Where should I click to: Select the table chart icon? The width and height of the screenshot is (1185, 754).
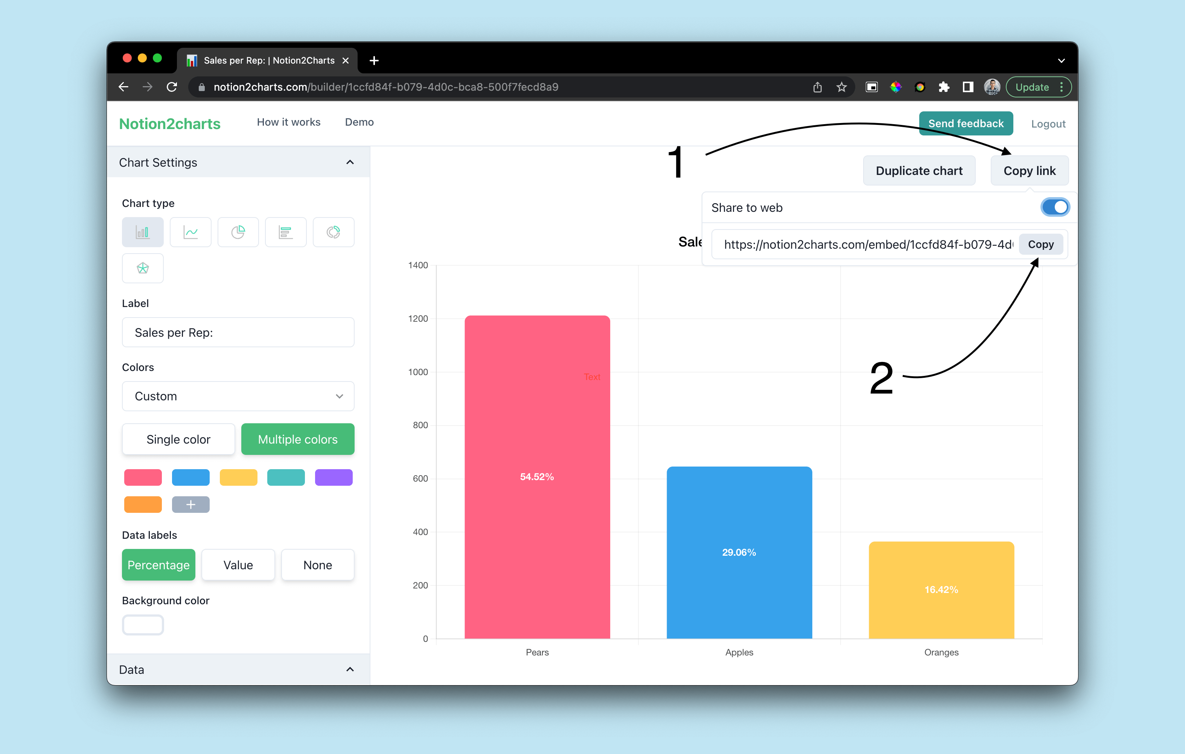click(285, 231)
